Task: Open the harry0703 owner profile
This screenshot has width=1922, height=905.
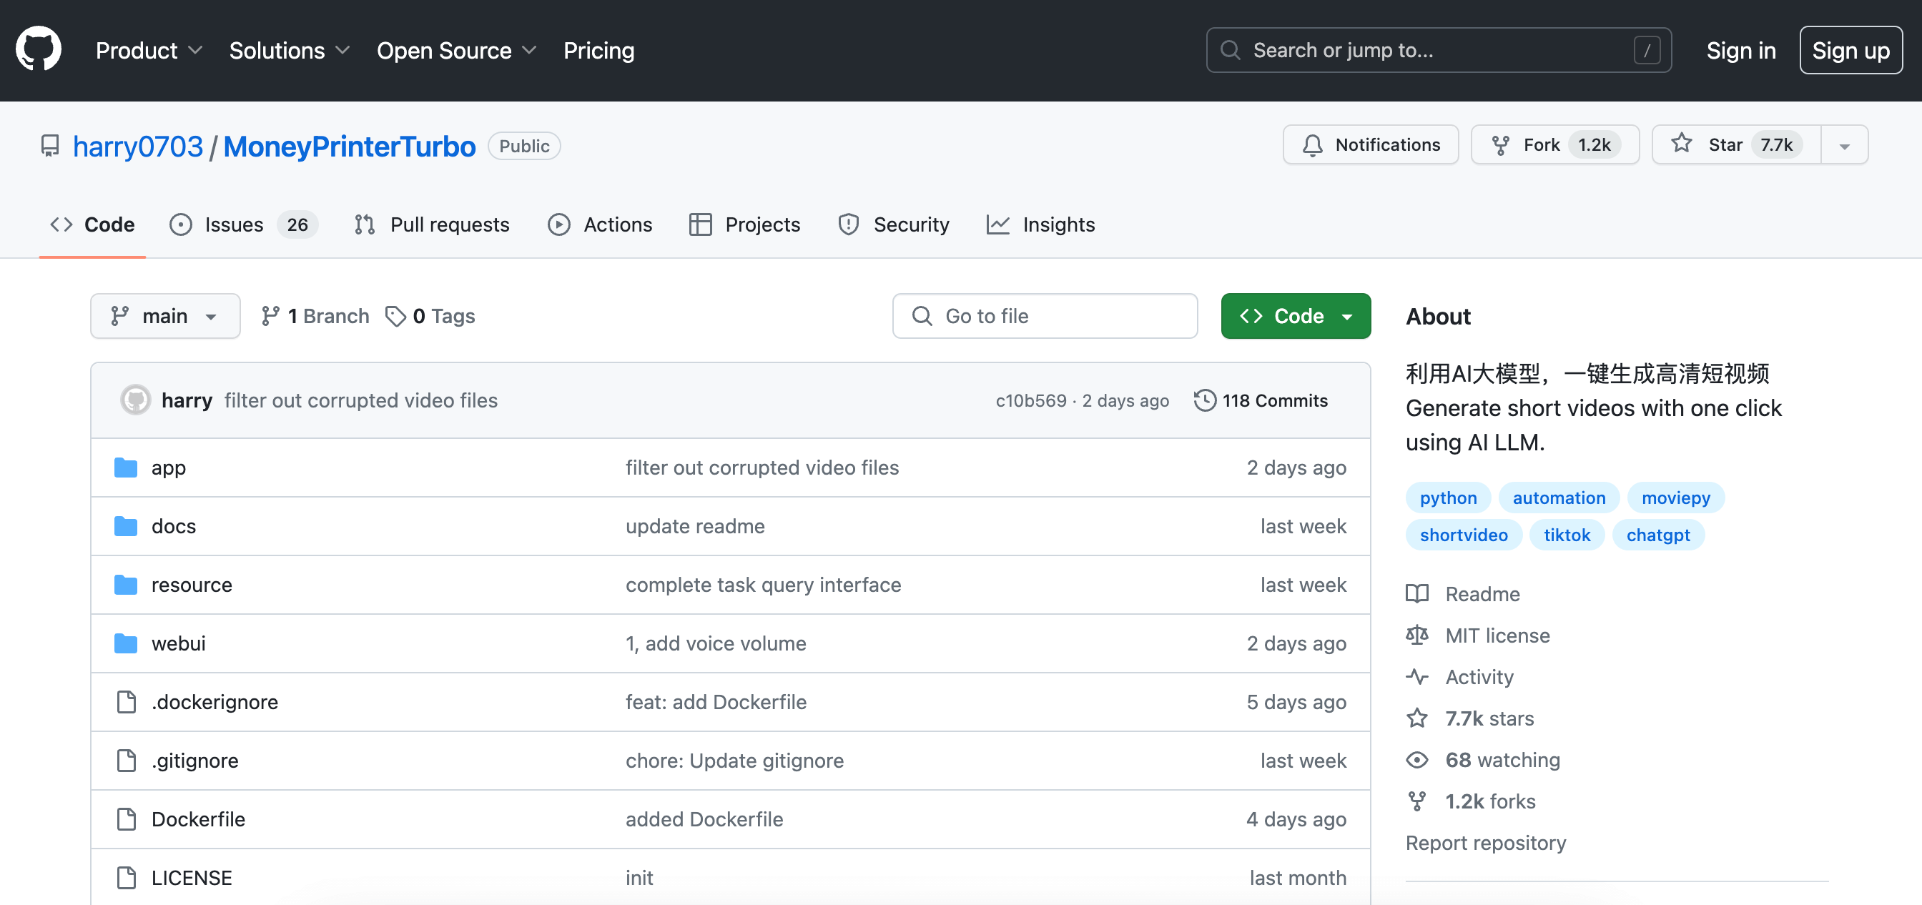Action: point(137,147)
